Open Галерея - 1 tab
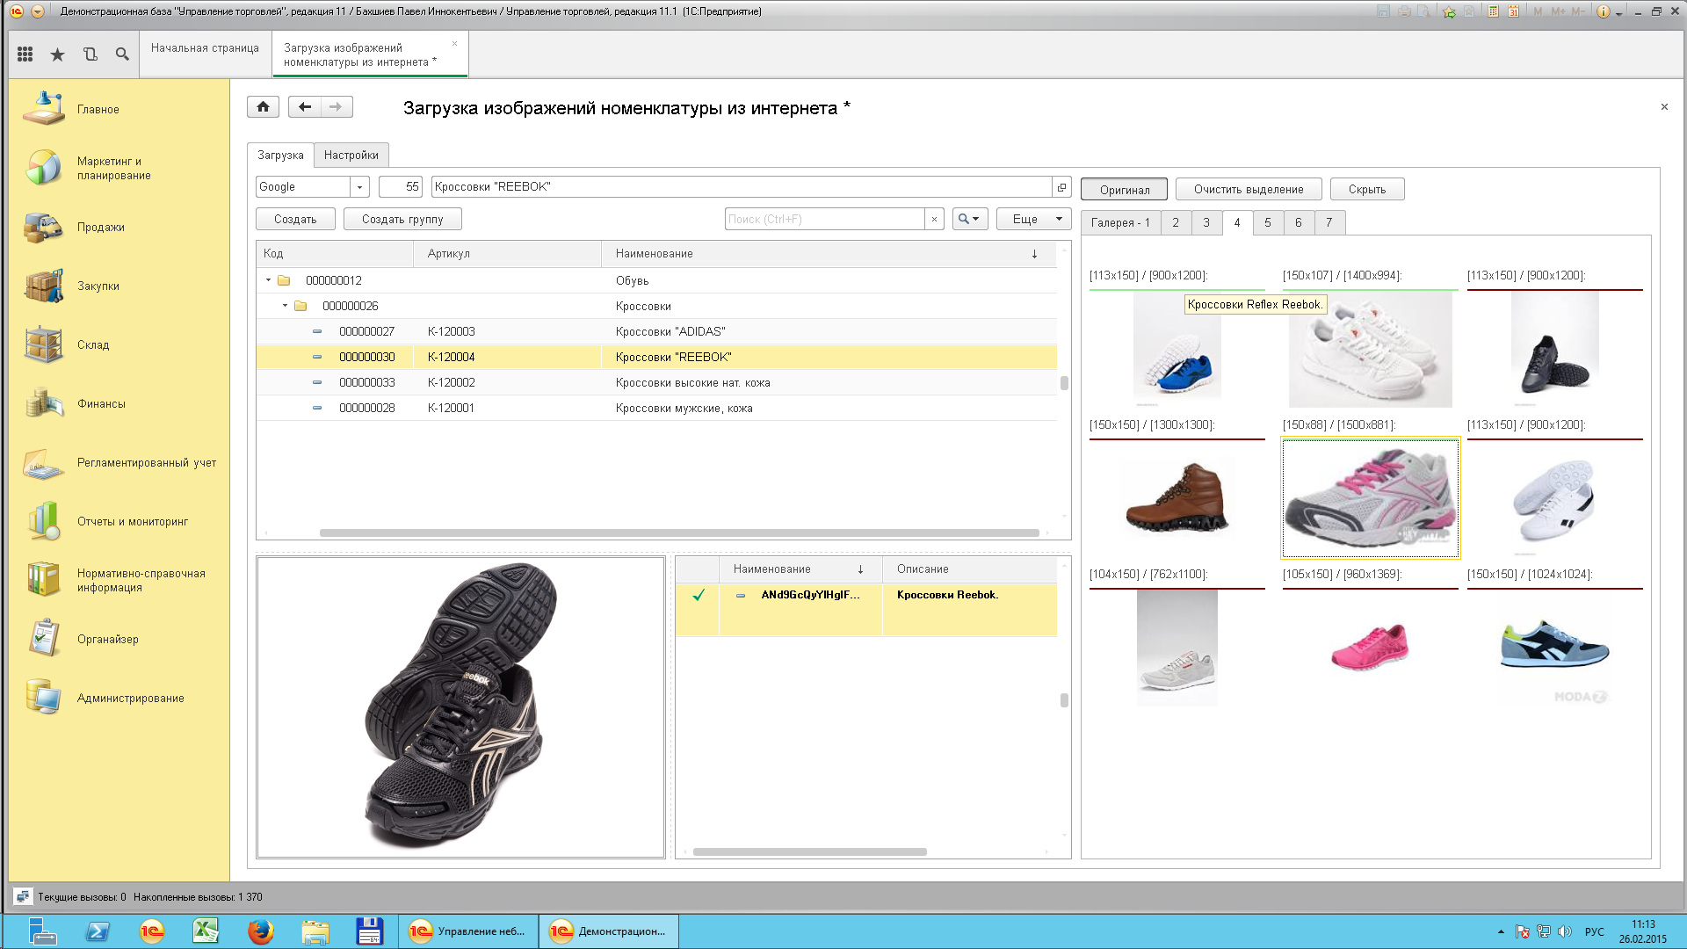 [1120, 223]
